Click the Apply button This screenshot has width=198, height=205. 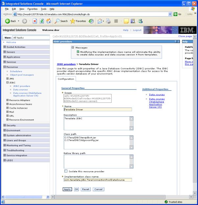(67, 189)
